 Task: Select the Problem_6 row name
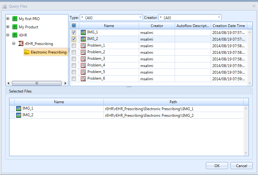coord(96,78)
